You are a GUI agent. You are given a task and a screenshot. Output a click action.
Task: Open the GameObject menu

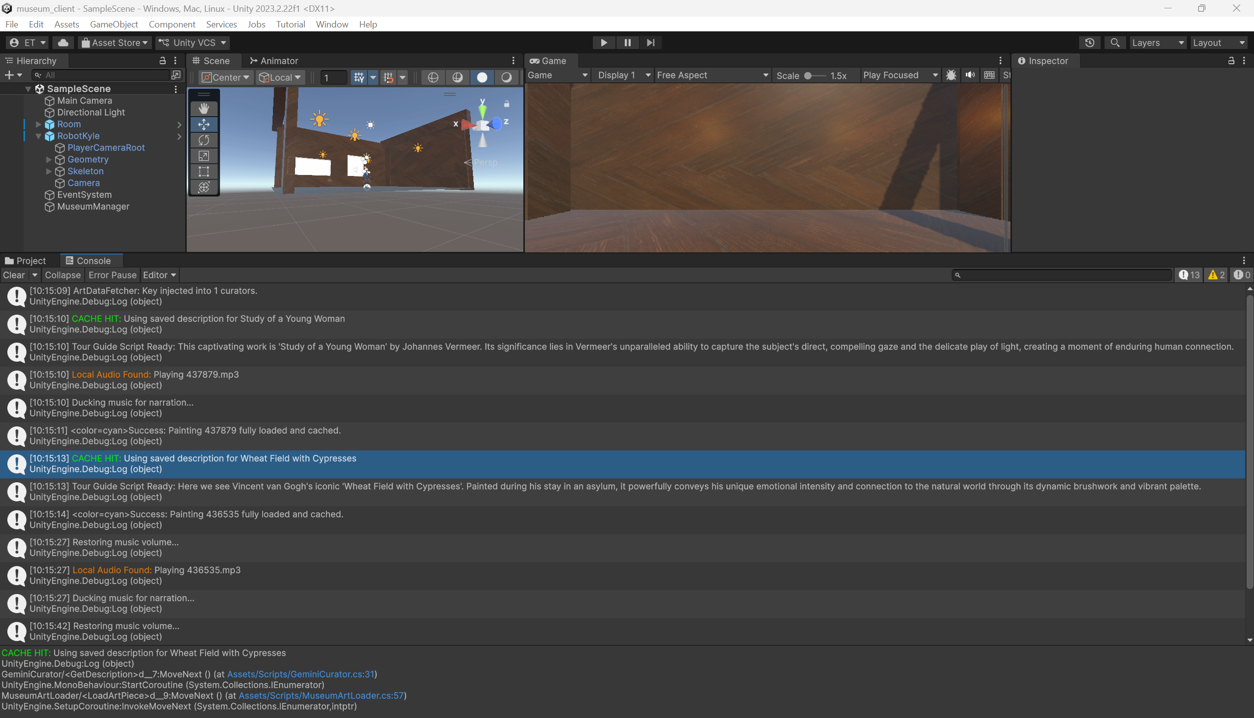tap(114, 24)
